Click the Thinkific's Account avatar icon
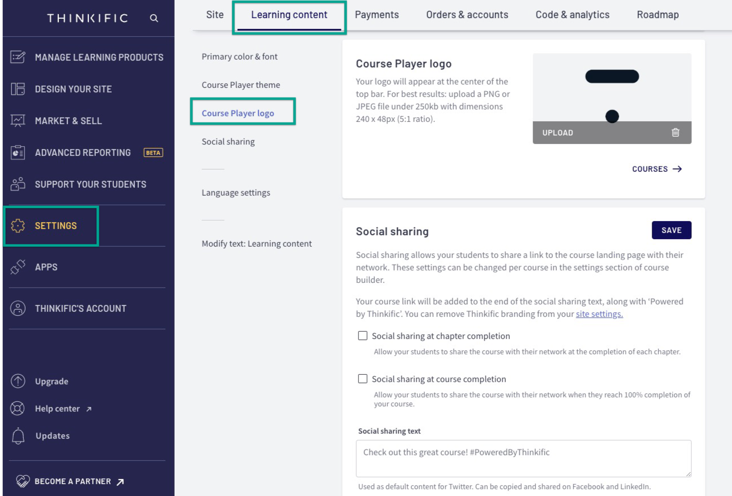This screenshot has width=732, height=496. [18, 308]
